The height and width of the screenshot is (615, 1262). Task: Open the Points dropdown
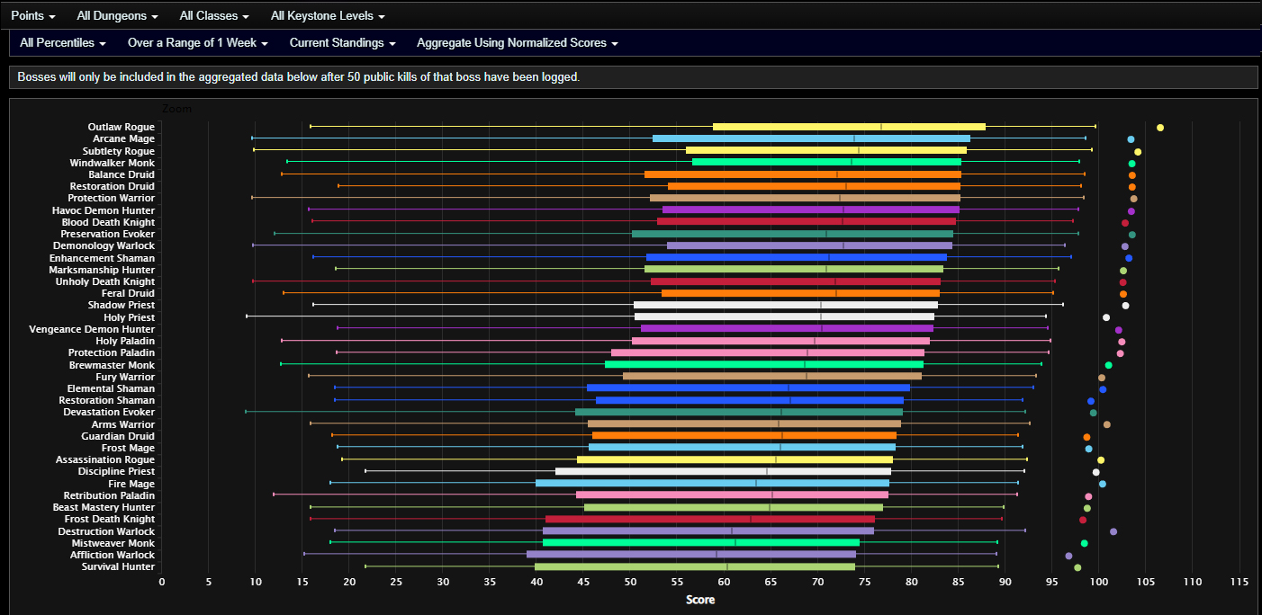coord(32,16)
